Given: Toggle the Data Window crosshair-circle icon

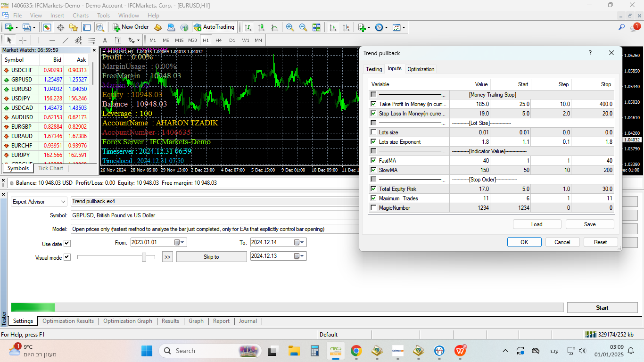Looking at the screenshot, I should tap(60, 27).
